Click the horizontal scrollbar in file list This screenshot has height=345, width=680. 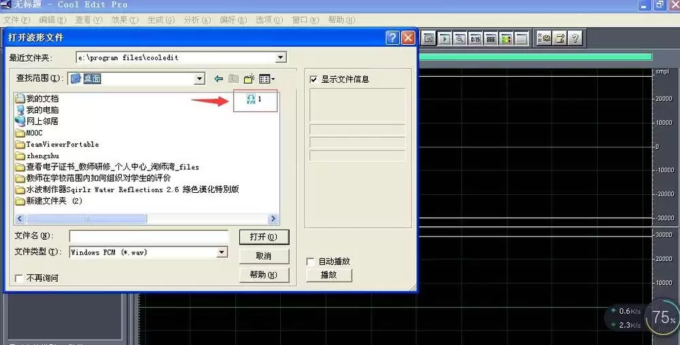click(x=146, y=219)
